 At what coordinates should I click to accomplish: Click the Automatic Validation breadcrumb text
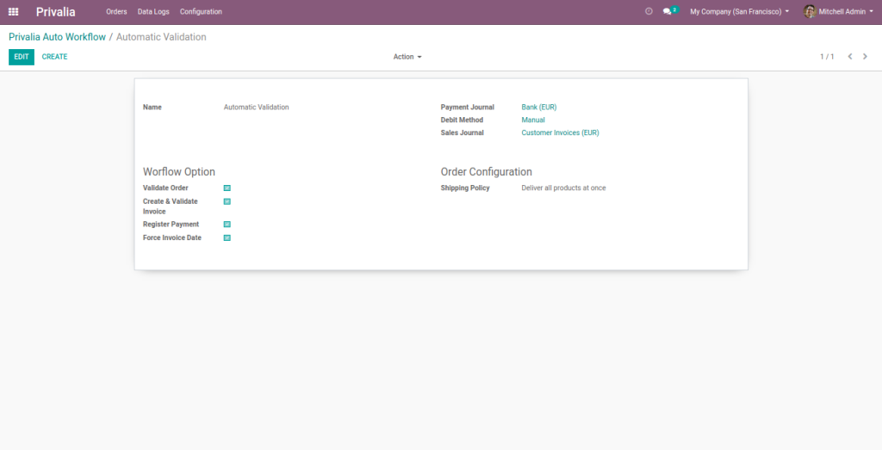pos(161,37)
